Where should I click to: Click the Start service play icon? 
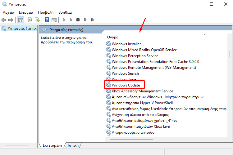coord(64,20)
